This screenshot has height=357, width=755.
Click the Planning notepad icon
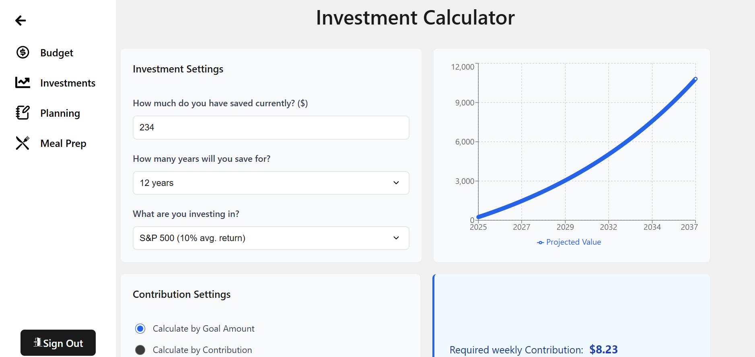tap(23, 113)
